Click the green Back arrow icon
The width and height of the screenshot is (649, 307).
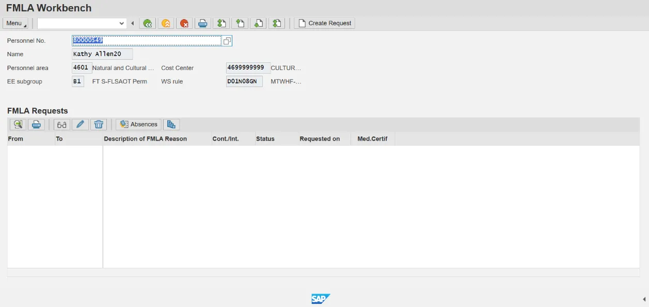pyautogui.click(x=148, y=23)
